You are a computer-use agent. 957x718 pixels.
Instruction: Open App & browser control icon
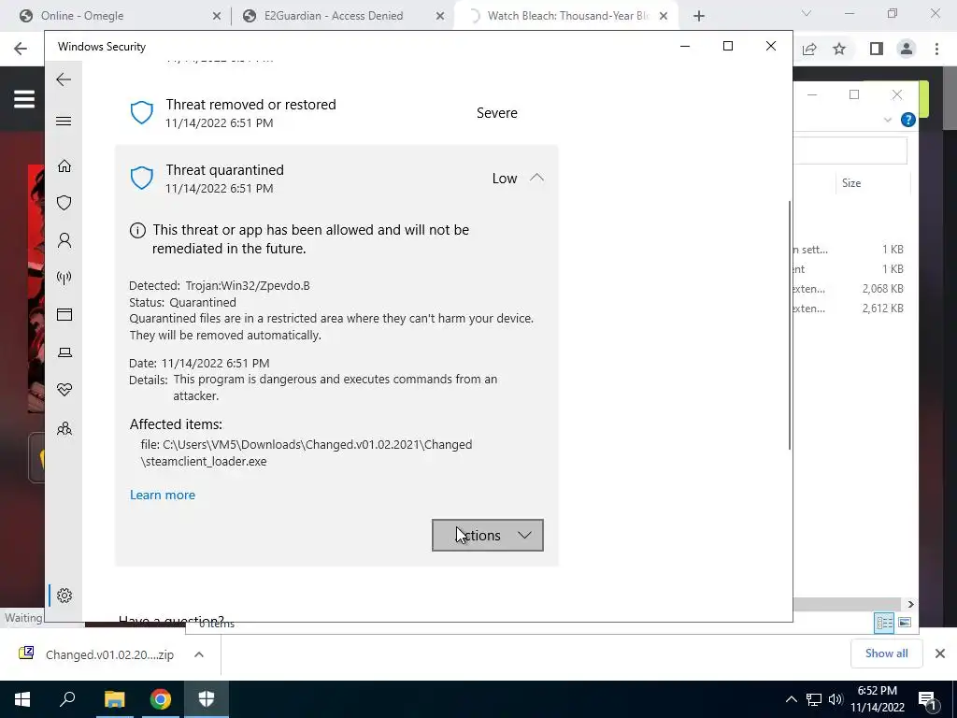coord(64,314)
